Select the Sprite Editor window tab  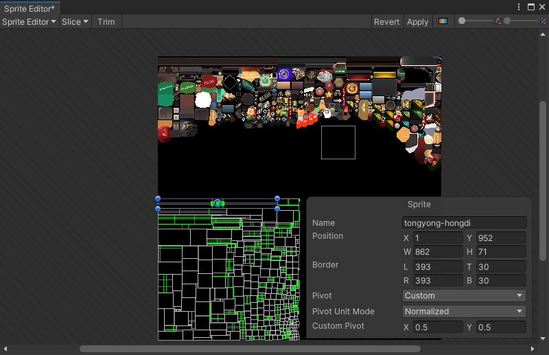[30, 8]
